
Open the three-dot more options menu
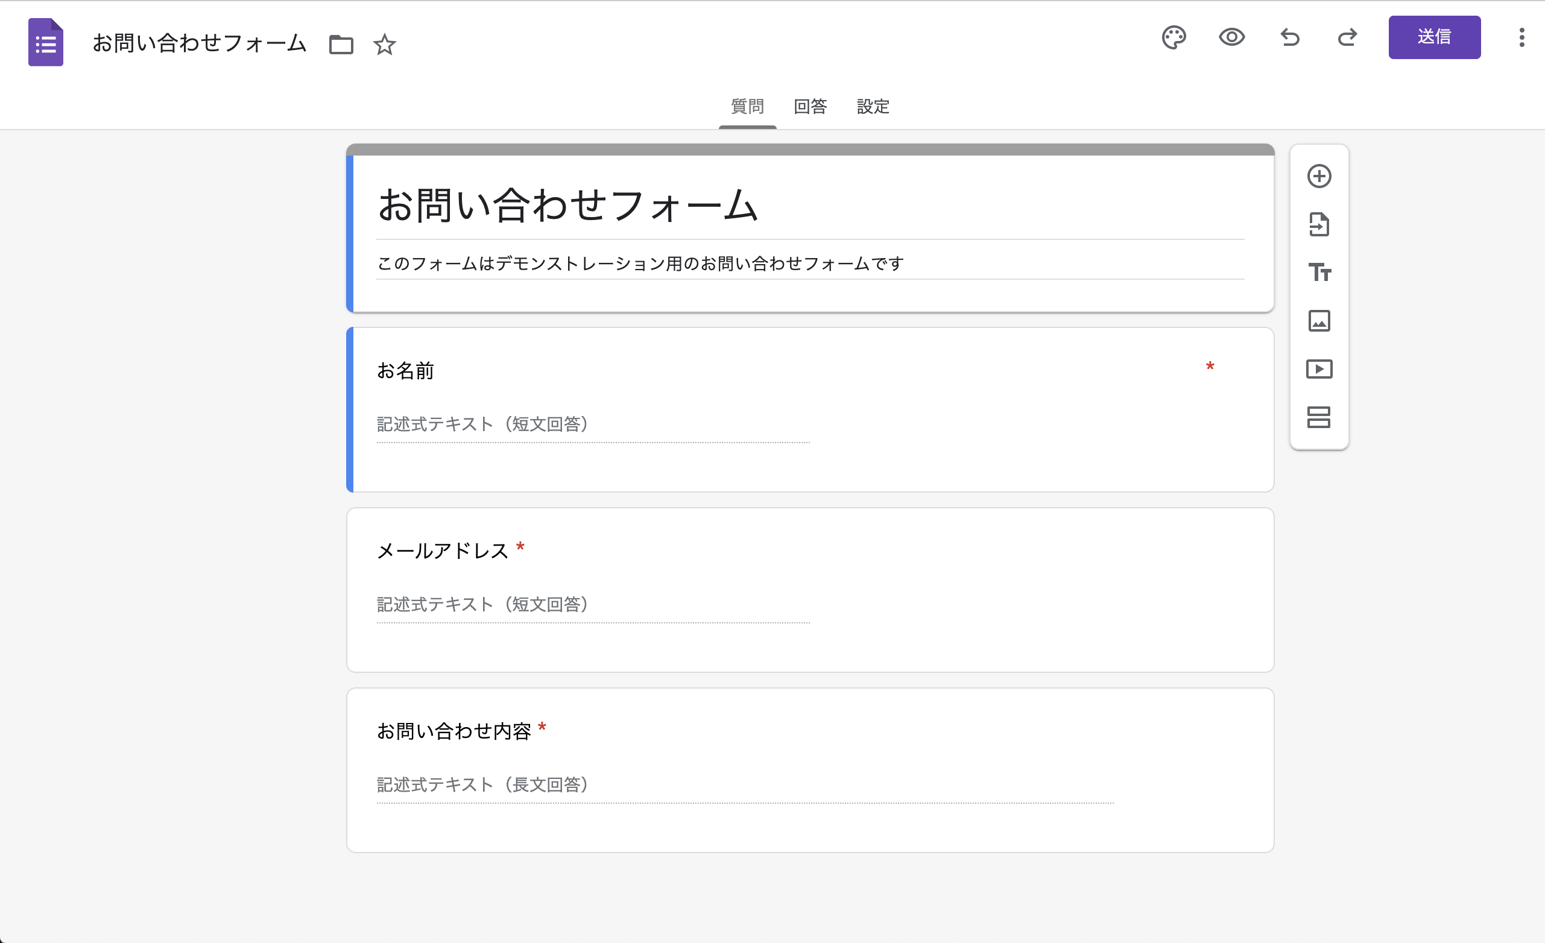point(1521,37)
